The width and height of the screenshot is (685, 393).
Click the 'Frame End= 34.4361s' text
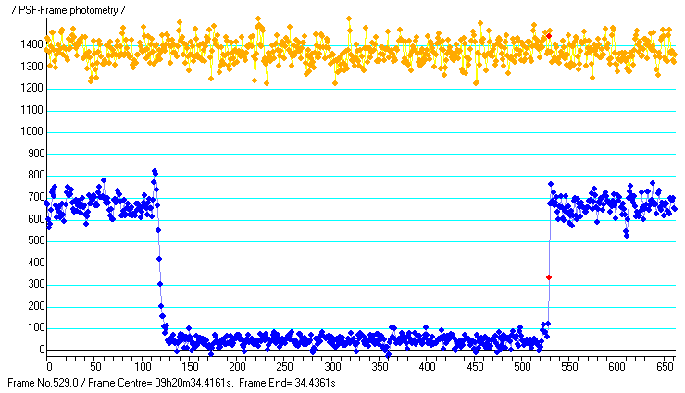pos(287,383)
